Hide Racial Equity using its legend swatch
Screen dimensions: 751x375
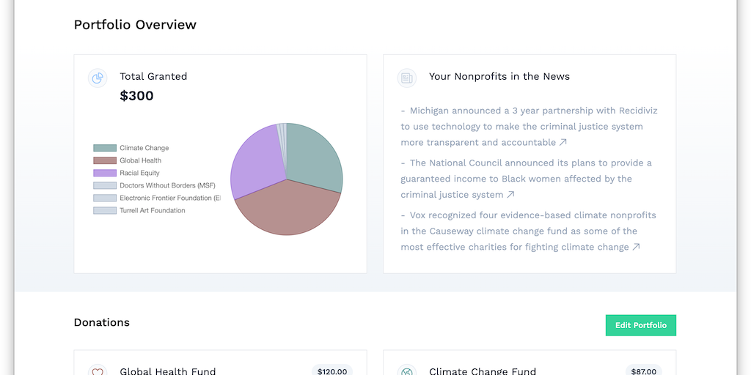pyautogui.click(x=105, y=173)
